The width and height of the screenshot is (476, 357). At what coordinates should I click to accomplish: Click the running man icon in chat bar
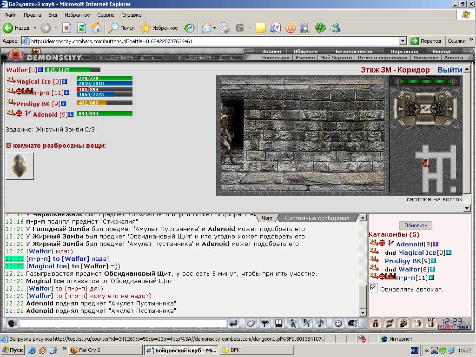(x=293, y=324)
